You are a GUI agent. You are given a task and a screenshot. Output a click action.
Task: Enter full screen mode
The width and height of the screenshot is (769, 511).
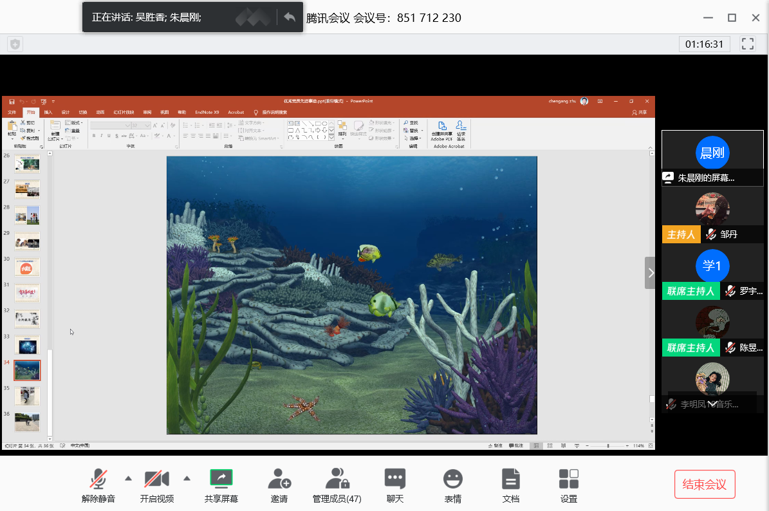pyautogui.click(x=748, y=44)
